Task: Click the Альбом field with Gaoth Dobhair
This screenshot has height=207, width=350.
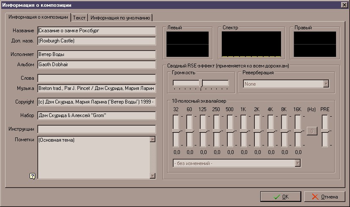Action: point(96,65)
